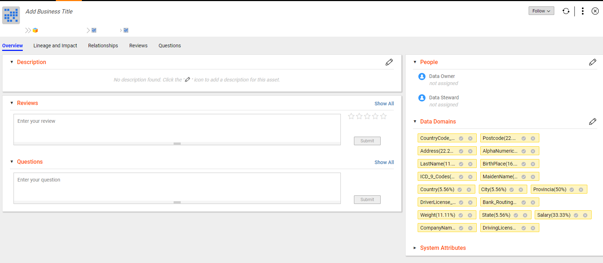Collapse the Description section
This screenshot has height=263, width=603.
tap(12, 62)
